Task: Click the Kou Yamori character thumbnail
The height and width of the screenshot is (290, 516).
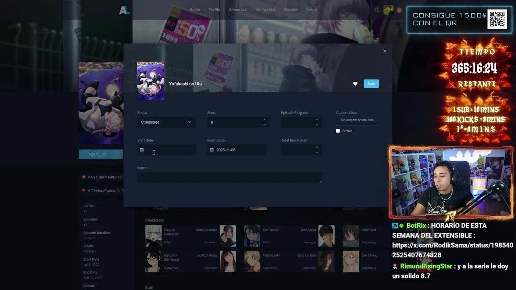Action: point(252,236)
